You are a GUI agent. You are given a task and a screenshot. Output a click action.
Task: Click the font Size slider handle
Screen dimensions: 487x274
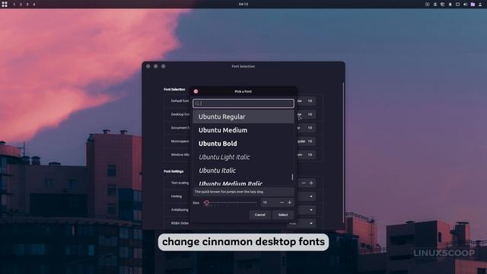coord(206,202)
